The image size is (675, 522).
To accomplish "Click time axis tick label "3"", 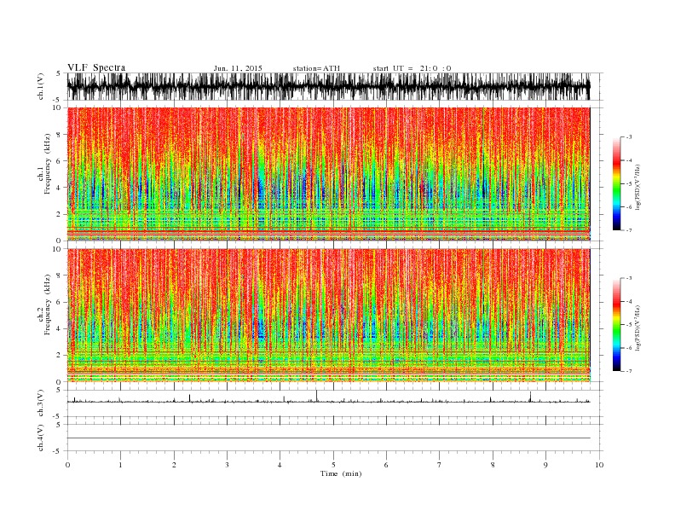I will (227, 465).
